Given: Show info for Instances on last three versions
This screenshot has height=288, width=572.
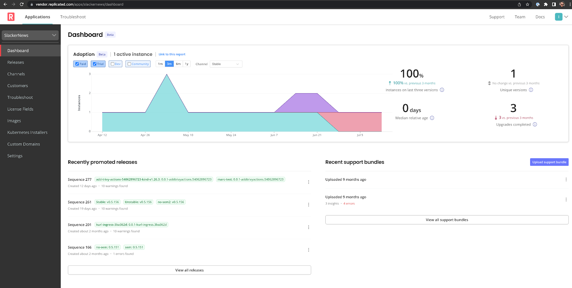Looking at the screenshot, I should pyautogui.click(x=442, y=90).
